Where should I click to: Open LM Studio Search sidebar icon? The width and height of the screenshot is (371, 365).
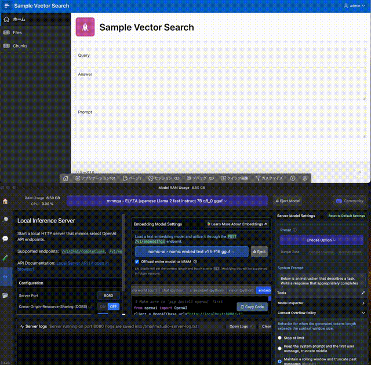[5, 220]
